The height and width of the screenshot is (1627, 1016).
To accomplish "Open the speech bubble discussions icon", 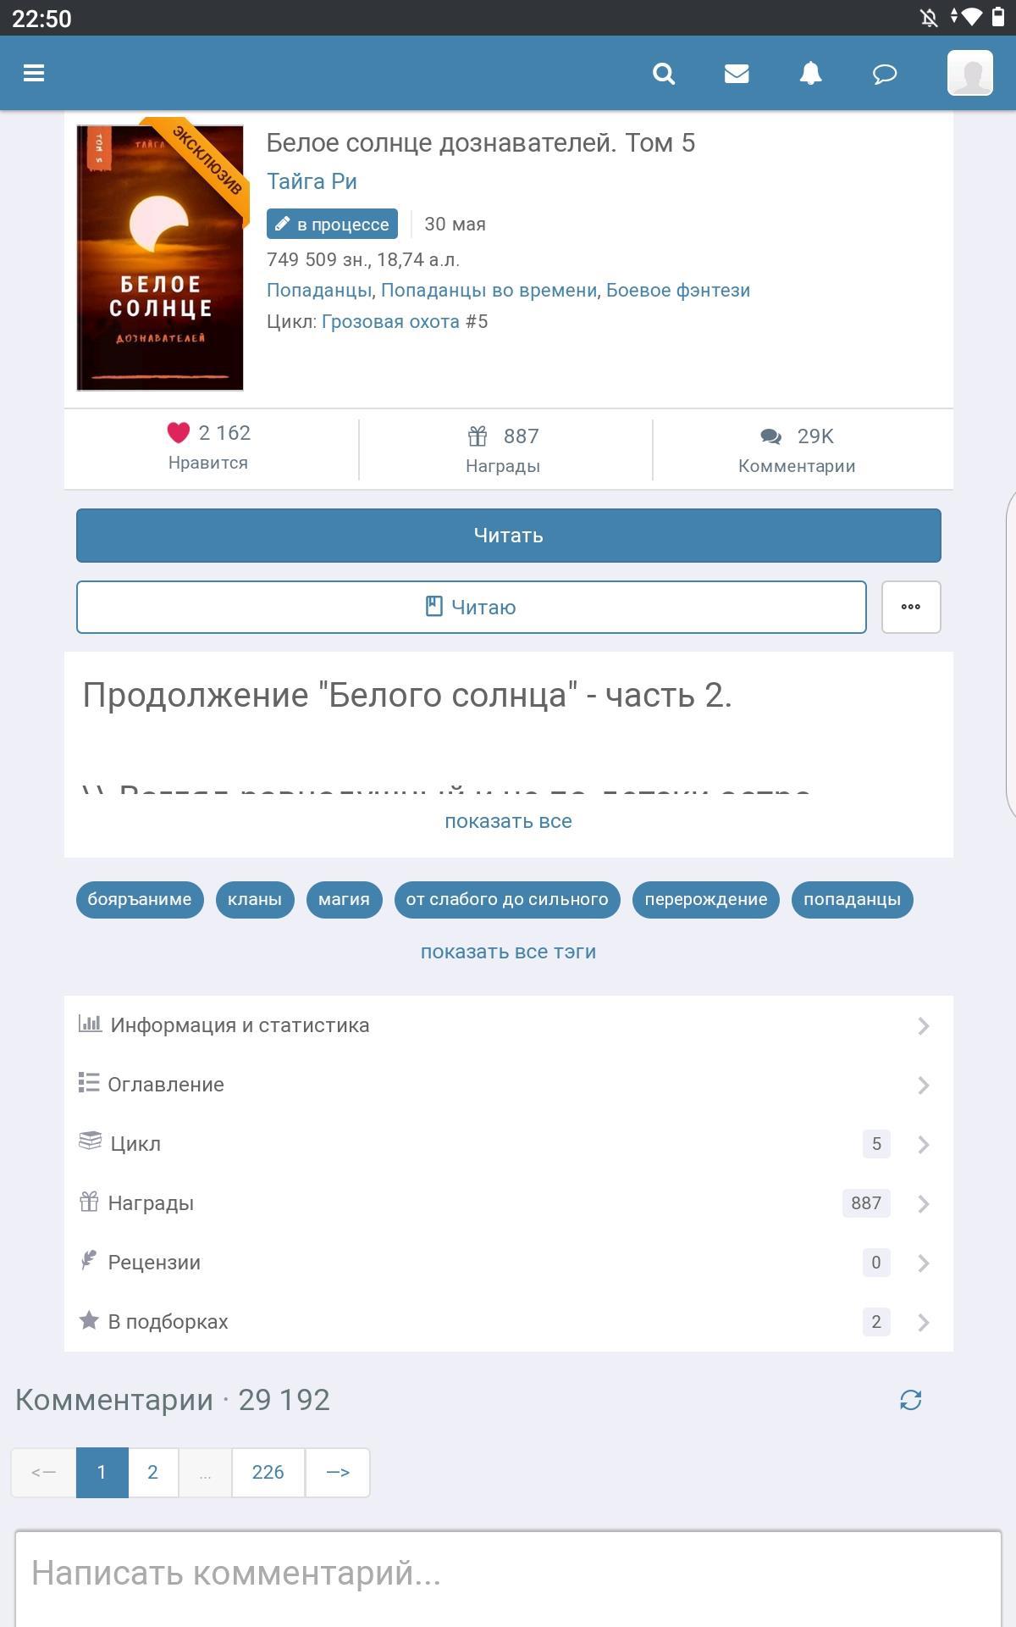I will pos(885,75).
